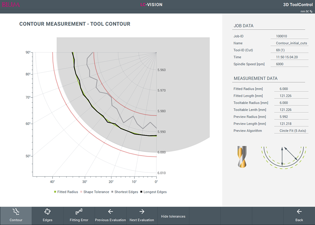The image size is (315, 225).
Task: Click the Spindle Speed value 6000
Action: pos(280,64)
